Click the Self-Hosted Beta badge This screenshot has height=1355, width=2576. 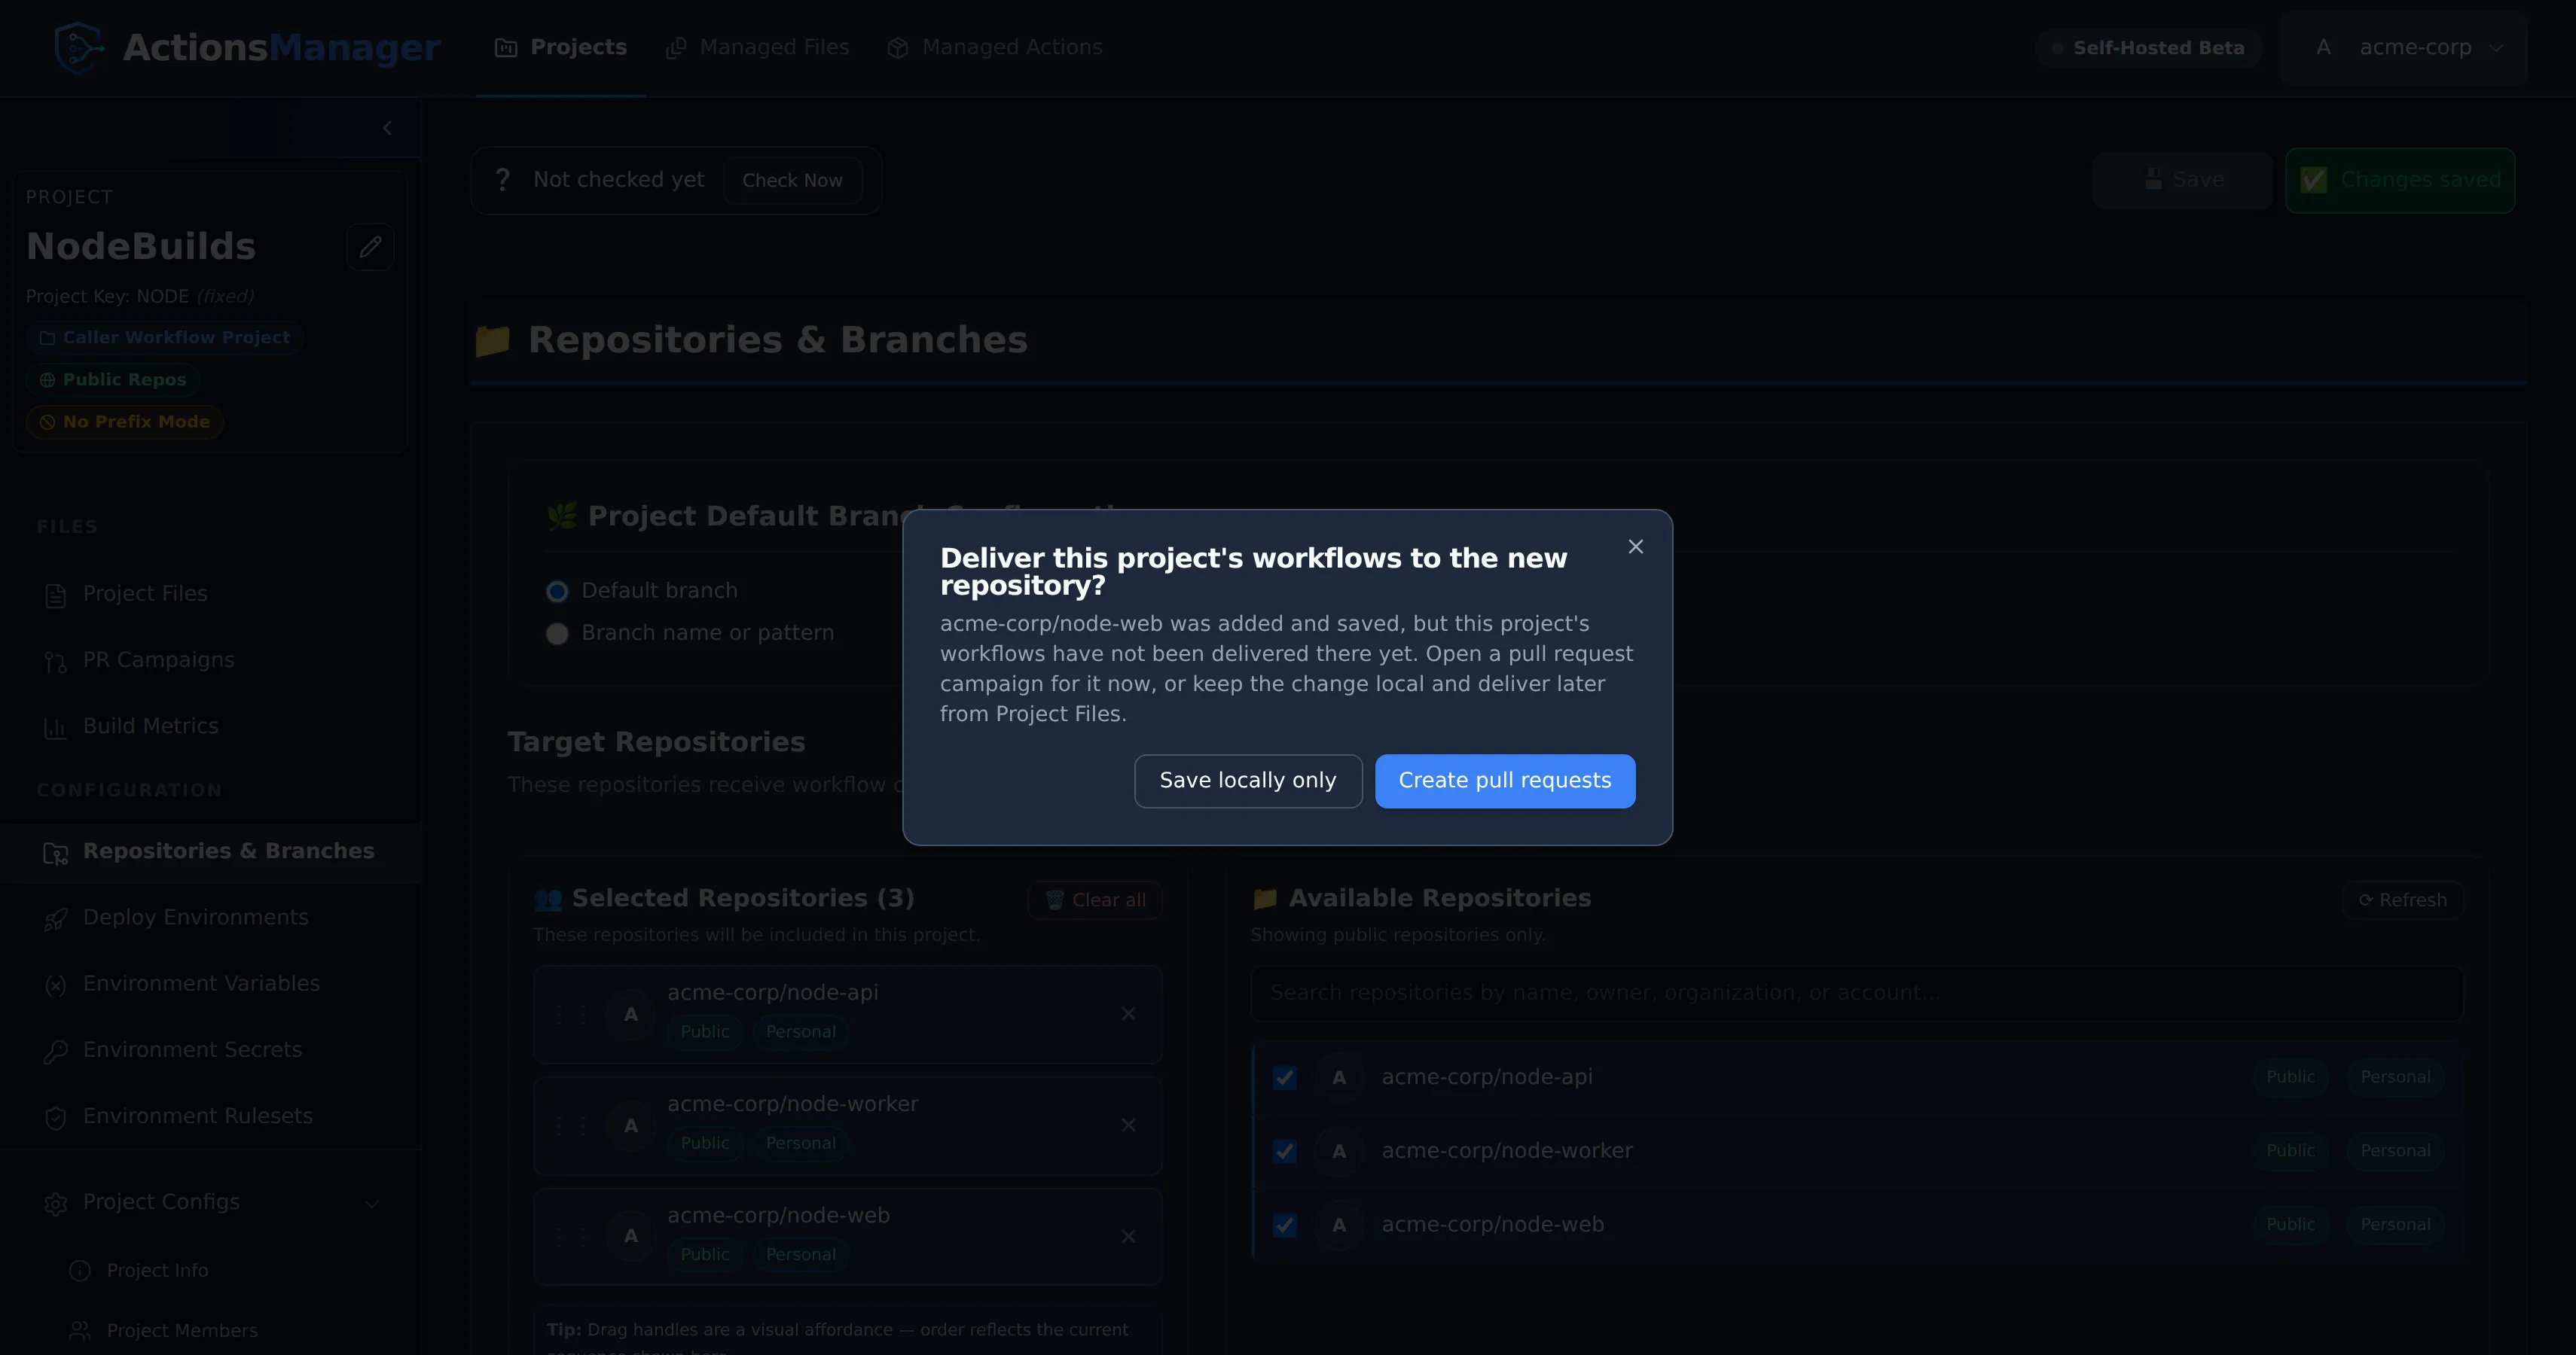(2148, 48)
